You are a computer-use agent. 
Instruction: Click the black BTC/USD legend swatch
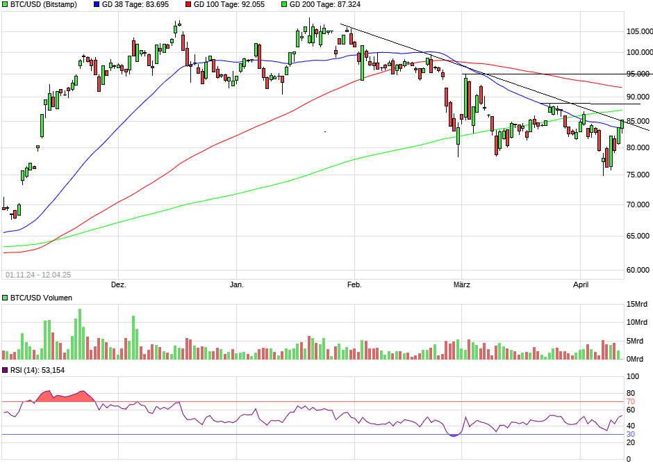tap(5, 5)
